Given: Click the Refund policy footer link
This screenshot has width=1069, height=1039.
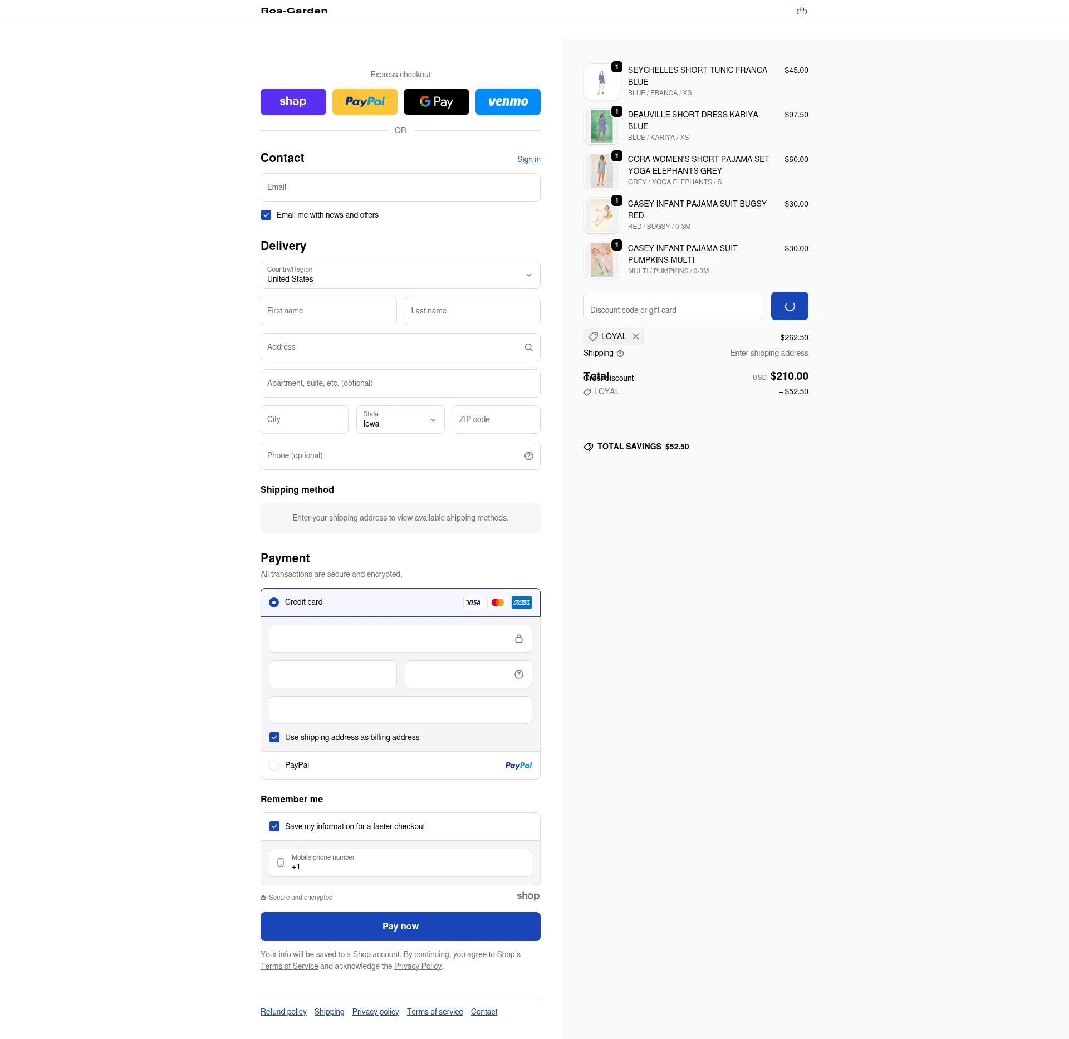Looking at the screenshot, I should click(283, 1012).
